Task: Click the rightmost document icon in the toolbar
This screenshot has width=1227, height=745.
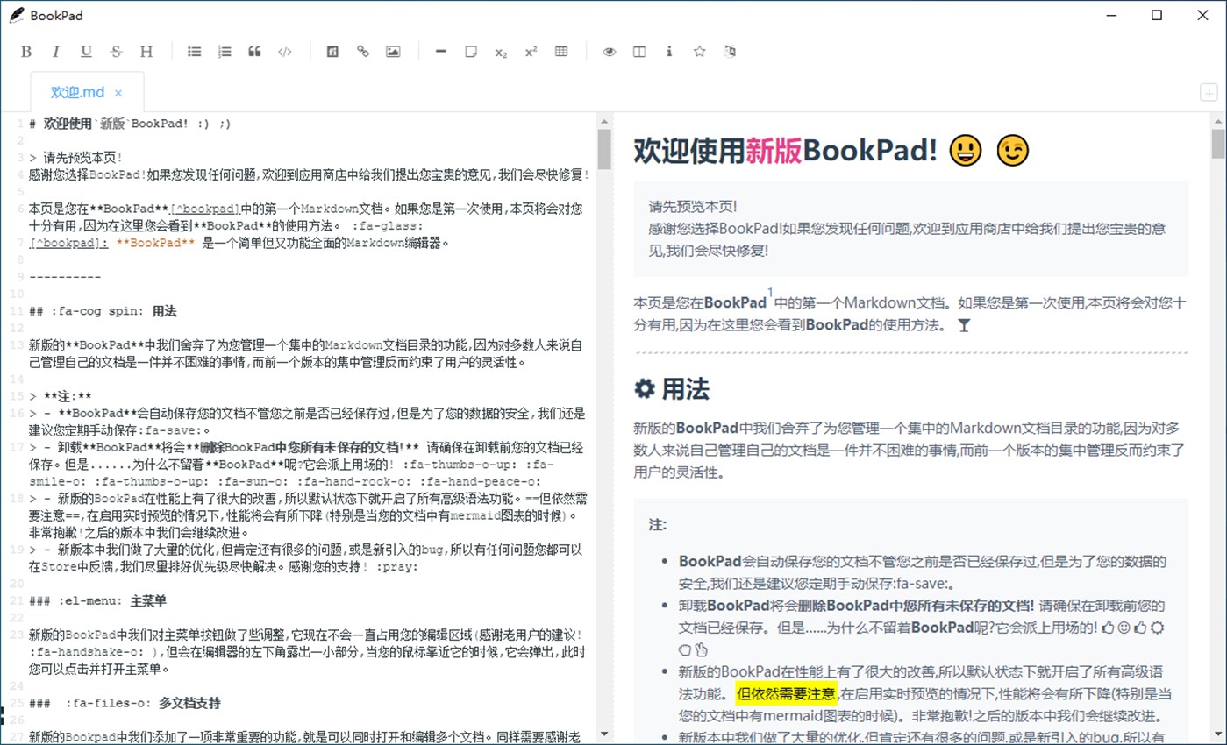Action: 730,52
